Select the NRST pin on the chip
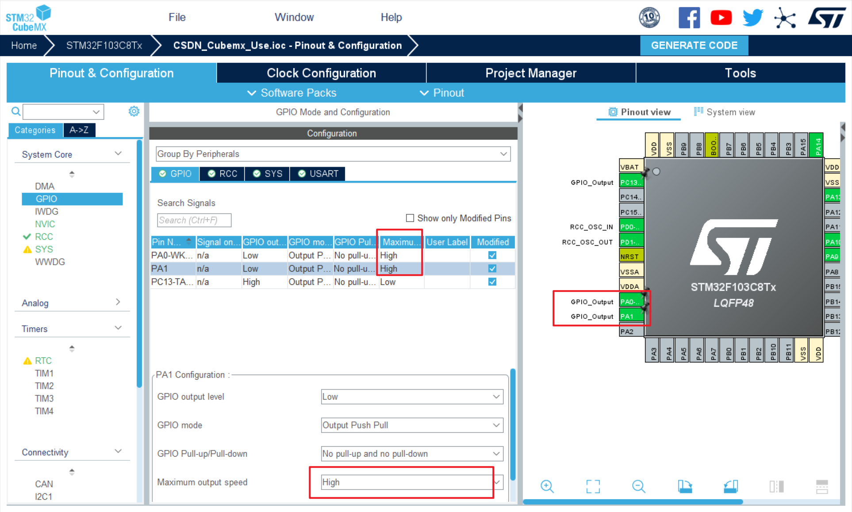 tap(631, 256)
